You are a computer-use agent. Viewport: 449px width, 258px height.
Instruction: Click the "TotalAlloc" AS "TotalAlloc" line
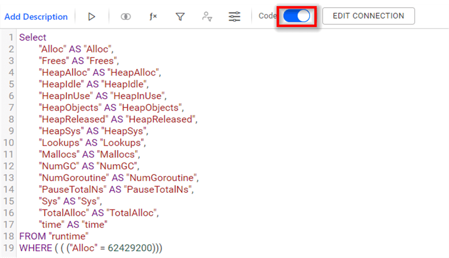point(99,213)
